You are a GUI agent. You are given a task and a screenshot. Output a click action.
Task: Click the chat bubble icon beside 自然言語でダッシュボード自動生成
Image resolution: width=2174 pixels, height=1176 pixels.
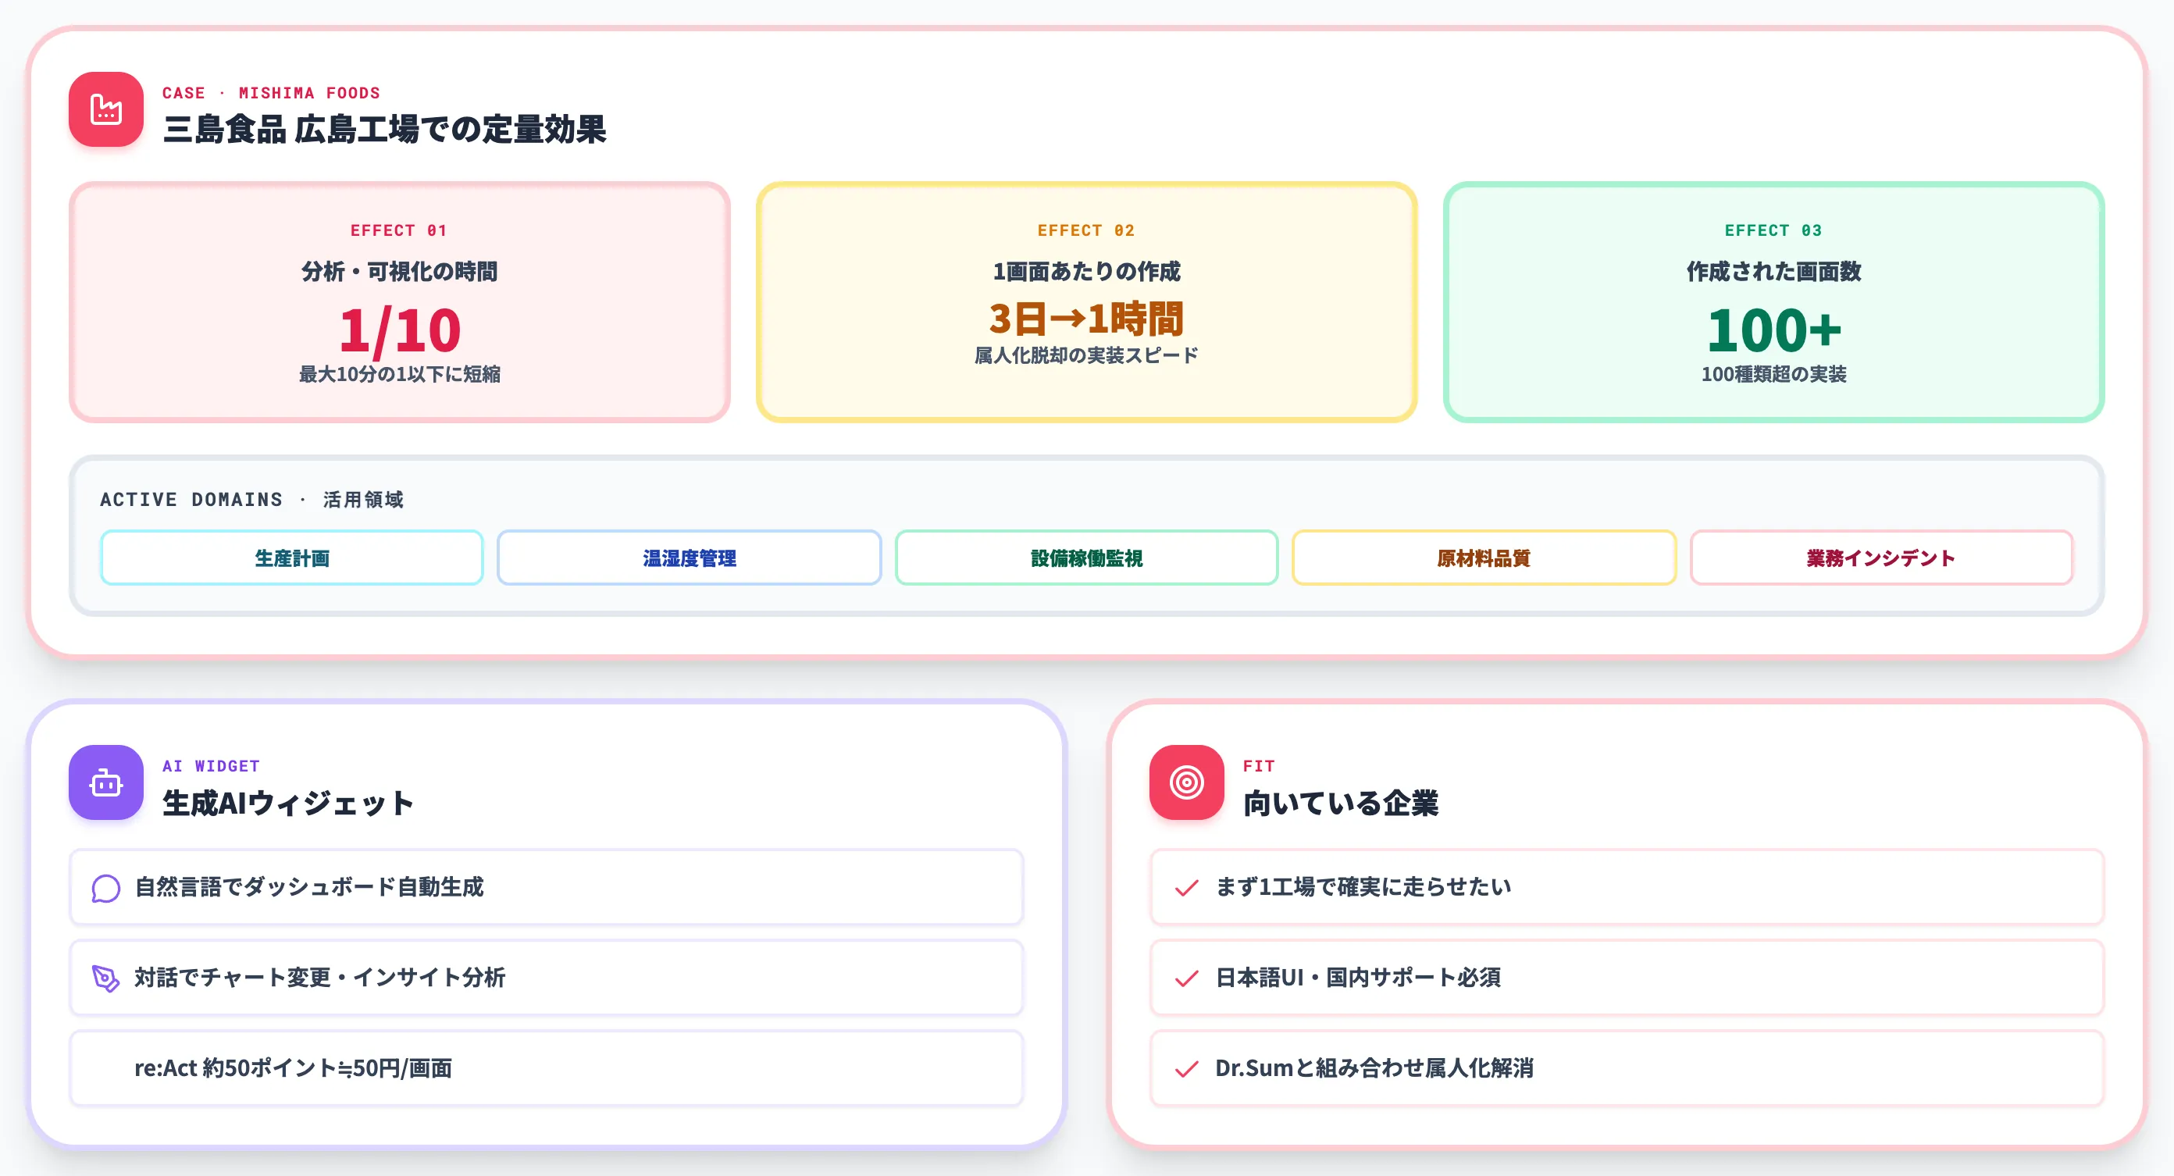pos(105,888)
